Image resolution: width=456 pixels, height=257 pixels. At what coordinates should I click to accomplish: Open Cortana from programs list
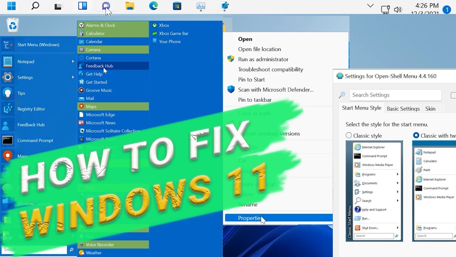point(113,58)
